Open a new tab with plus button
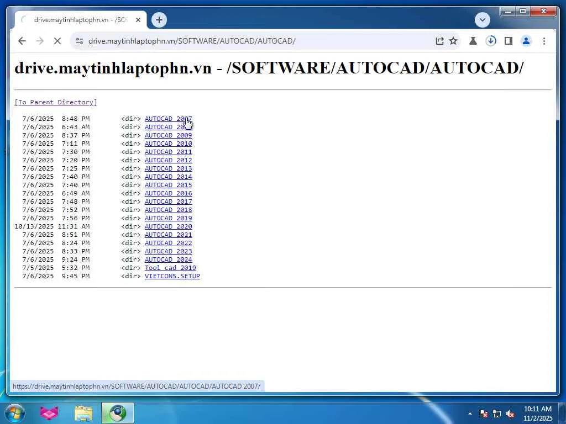The image size is (566, 424). (159, 20)
